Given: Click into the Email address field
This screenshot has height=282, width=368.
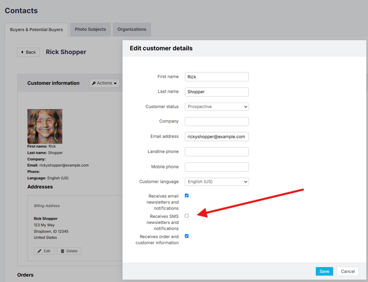Looking at the screenshot, I should (216, 137).
